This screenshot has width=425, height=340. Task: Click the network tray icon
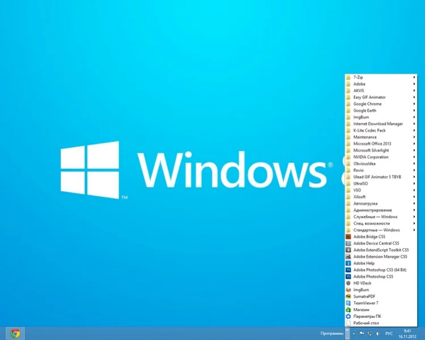click(370, 334)
